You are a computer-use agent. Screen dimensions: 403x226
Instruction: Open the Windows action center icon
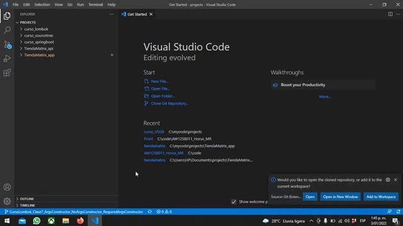pos(395,220)
